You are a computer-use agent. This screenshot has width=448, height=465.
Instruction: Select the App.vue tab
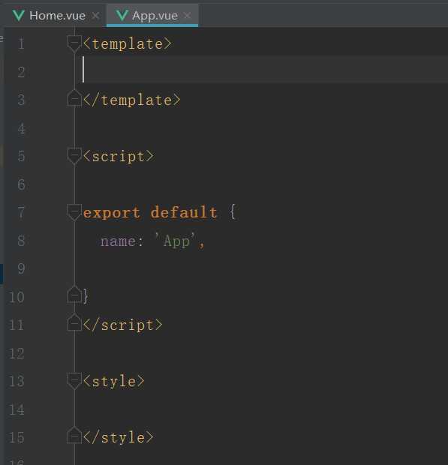pos(152,16)
